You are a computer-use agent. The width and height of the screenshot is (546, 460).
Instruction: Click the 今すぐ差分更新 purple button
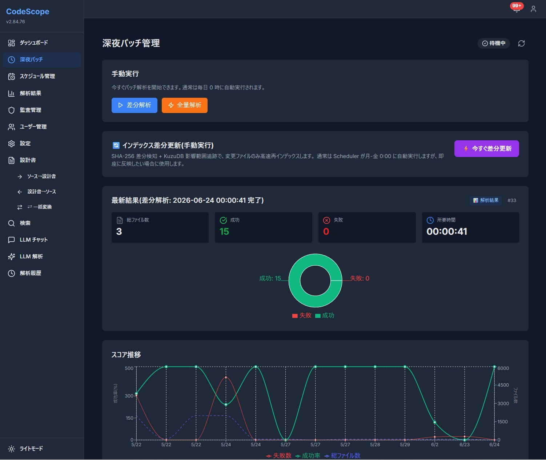(x=486, y=149)
